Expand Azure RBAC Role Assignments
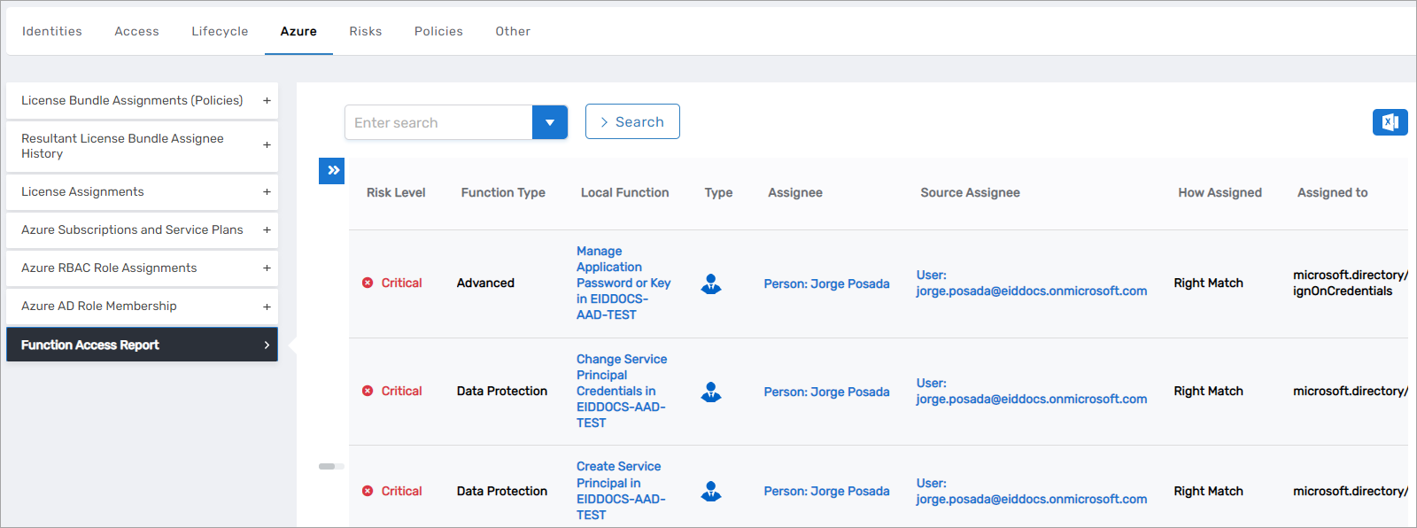Image resolution: width=1417 pixels, height=528 pixels. point(267,268)
